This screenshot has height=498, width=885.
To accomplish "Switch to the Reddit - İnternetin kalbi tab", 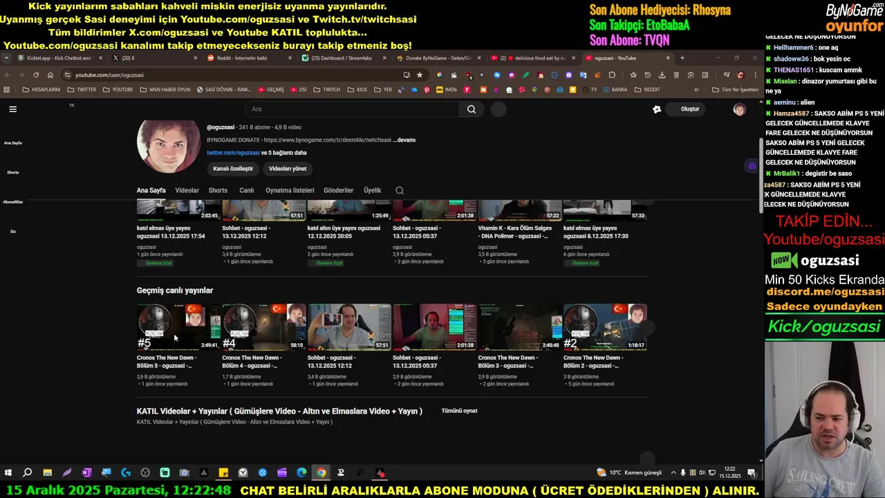I will 249,58.
